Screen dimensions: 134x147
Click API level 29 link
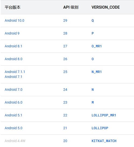(x=65, y=20)
